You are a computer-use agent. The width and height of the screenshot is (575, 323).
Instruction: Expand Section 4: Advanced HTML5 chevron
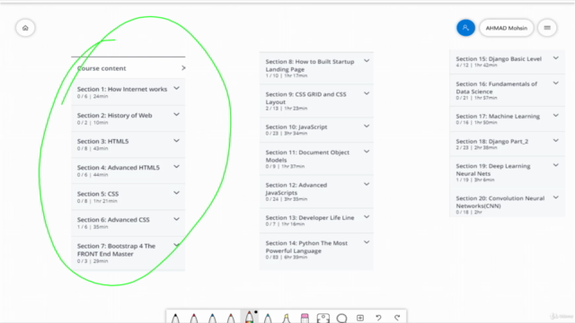[176, 167]
